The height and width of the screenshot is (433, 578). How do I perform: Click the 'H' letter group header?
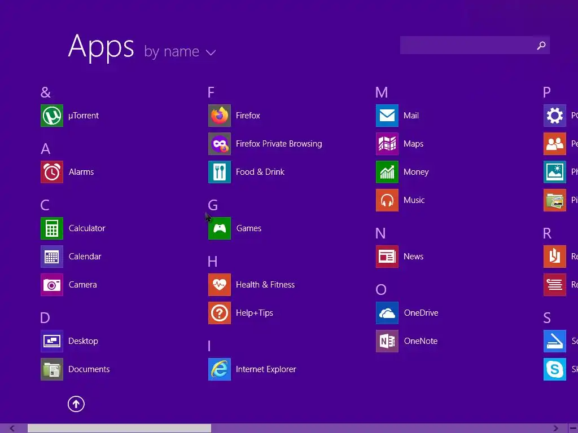click(x=212, y=262)
